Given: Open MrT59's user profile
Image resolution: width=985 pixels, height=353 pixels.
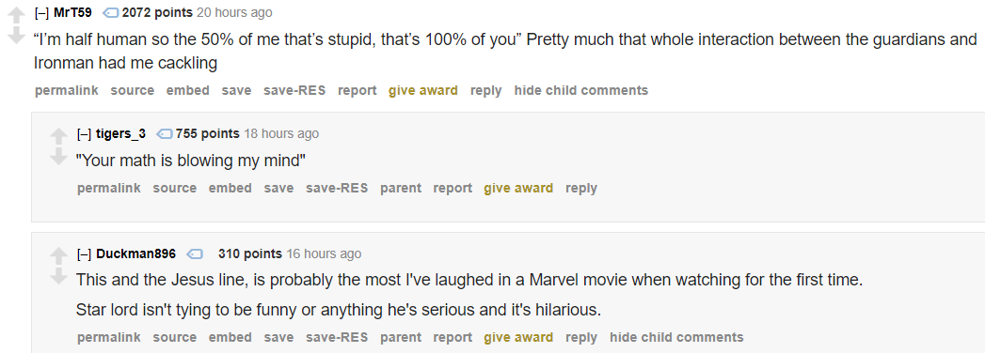Looking at the screenshot, I should click(72, 12).
